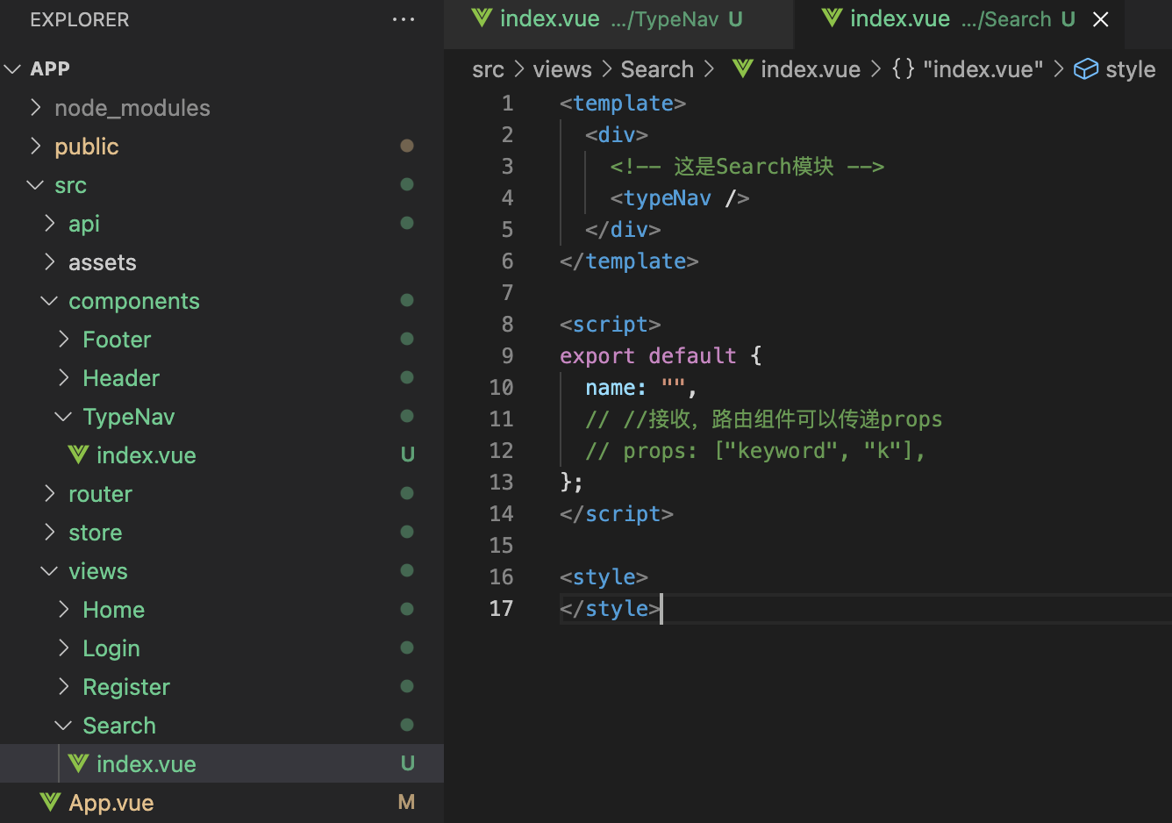This screenshot has height=823, width=1172.
Task: Close the Search index.vue tab
Action: [x=1101, y=19]
